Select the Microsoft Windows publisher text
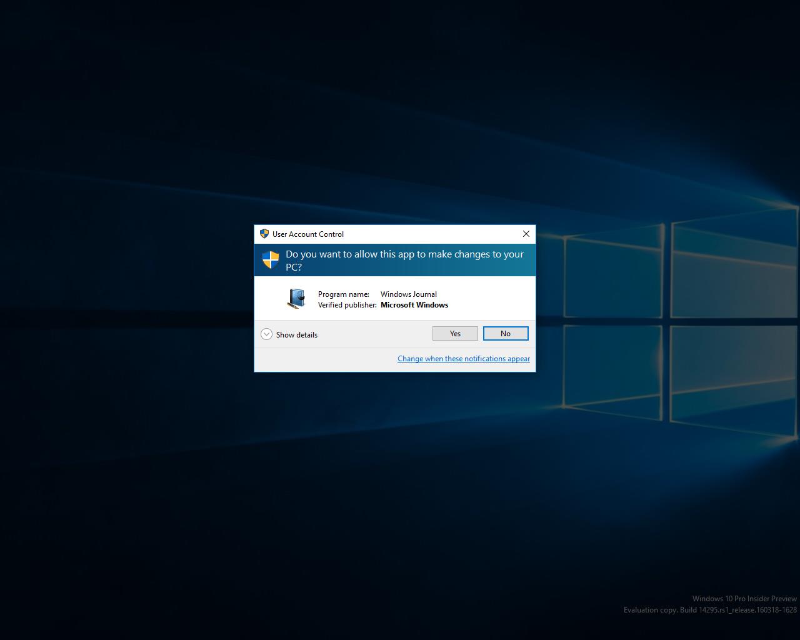Image resolution: width=800 pixels, height=640 pixels. [x=414, y=305]
